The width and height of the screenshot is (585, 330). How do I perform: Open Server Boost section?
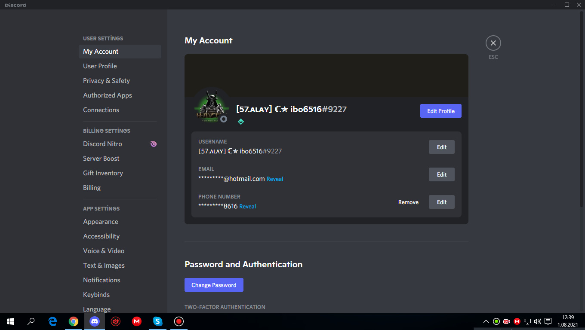point(120,159)
